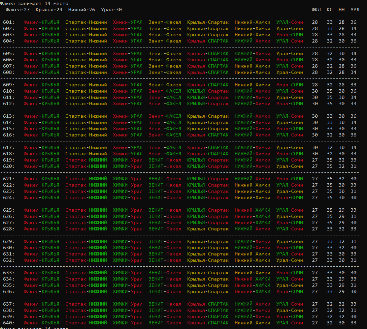
Task: Click the "НН" column header
Action: pos(342,10)
